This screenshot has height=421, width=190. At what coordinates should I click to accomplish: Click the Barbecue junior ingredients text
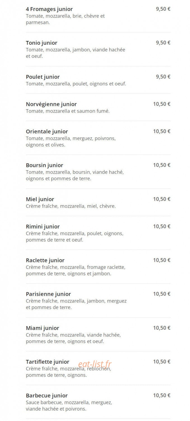[x=69, y=406]
